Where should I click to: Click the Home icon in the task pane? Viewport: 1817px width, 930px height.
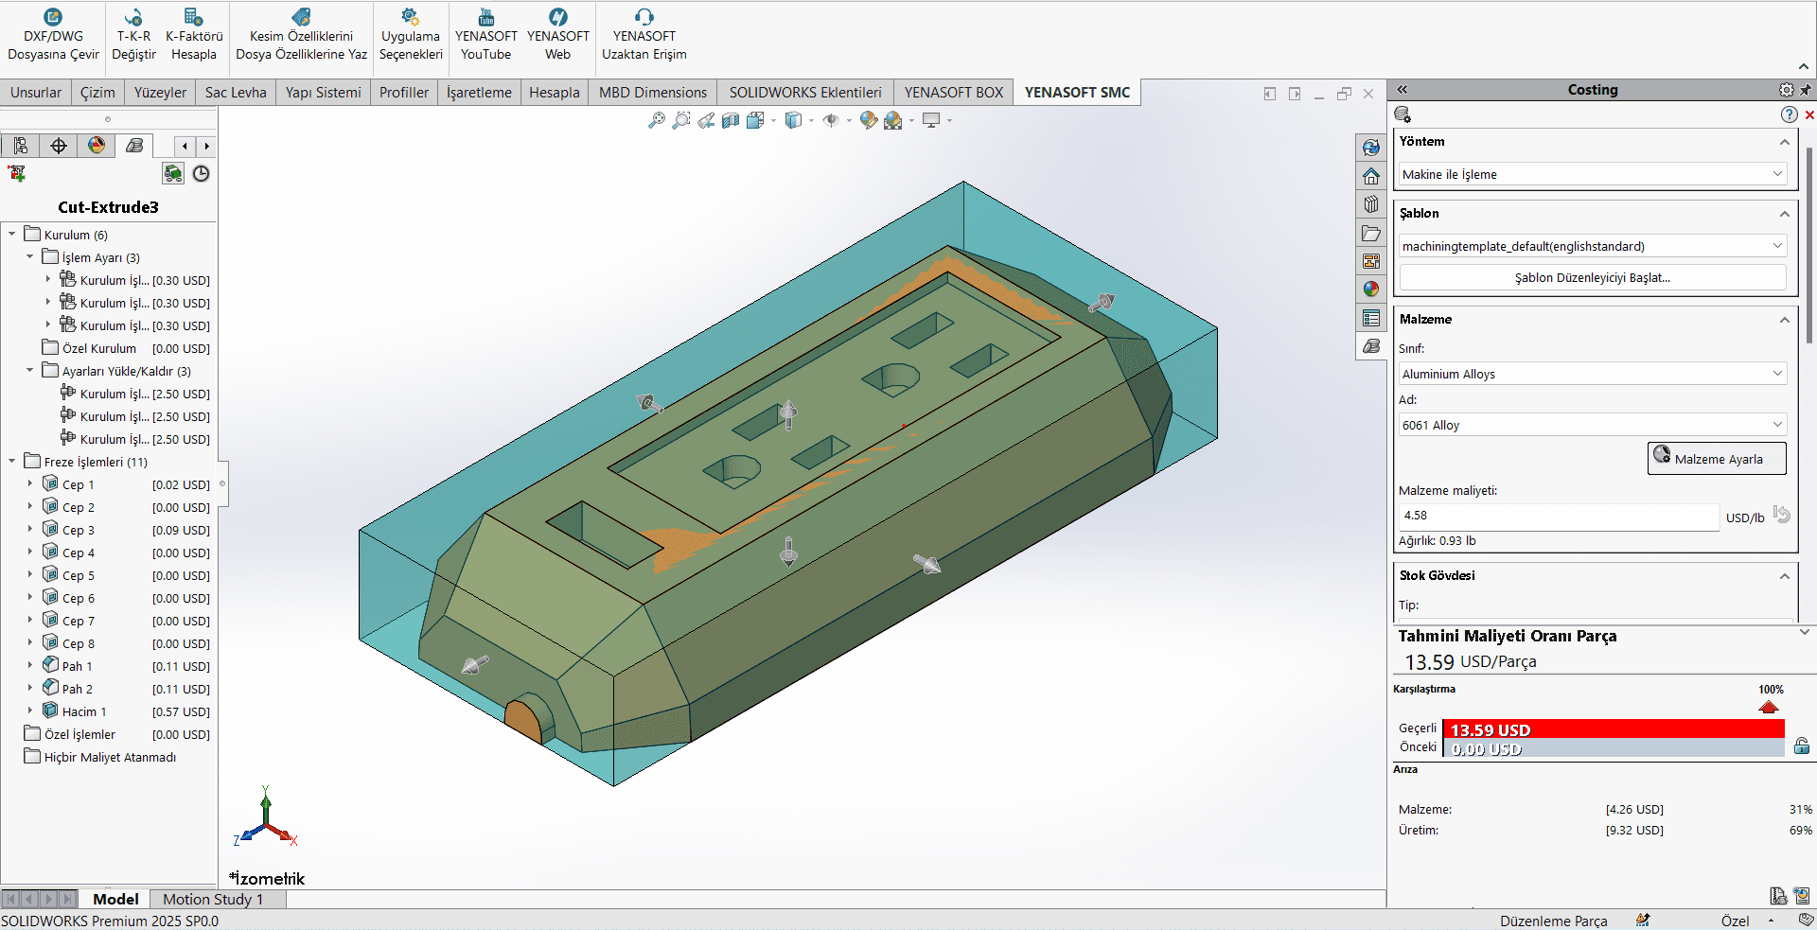(x=1371, y=176)
